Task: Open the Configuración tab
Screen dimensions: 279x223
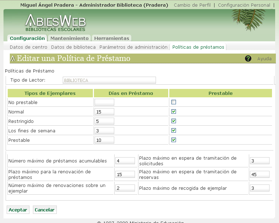Action: tap(27, 39)
